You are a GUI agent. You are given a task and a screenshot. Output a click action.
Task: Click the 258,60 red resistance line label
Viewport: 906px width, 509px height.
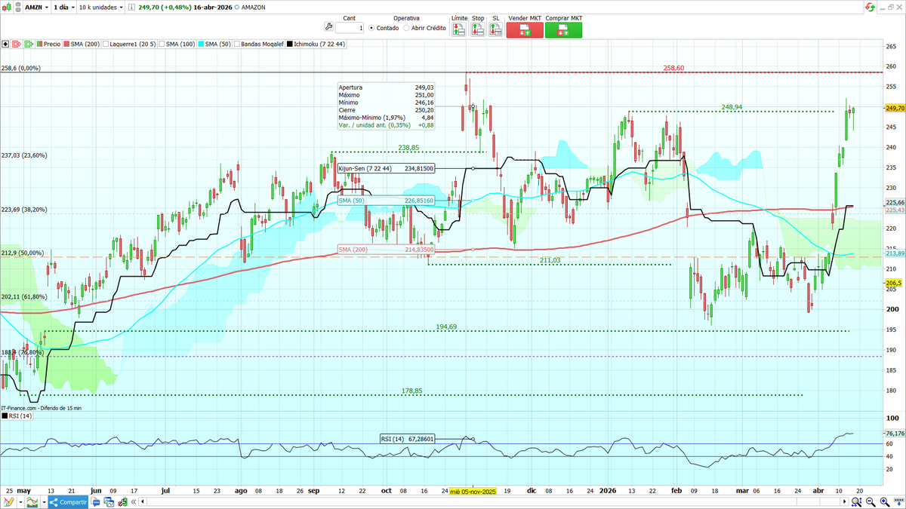click(x=673, y=68)
